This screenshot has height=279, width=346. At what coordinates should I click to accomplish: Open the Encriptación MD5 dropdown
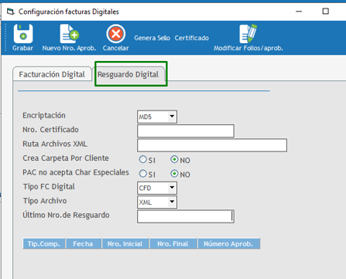pos(172,117)
